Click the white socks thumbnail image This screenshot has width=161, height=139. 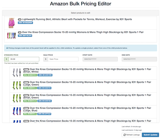click(17, 72)
